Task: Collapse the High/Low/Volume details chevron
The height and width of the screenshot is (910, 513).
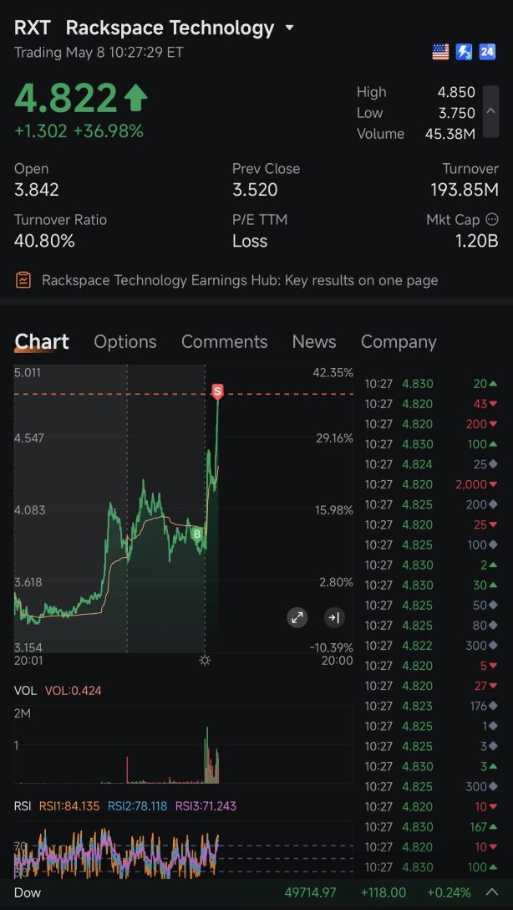Action: click(490, 111)
